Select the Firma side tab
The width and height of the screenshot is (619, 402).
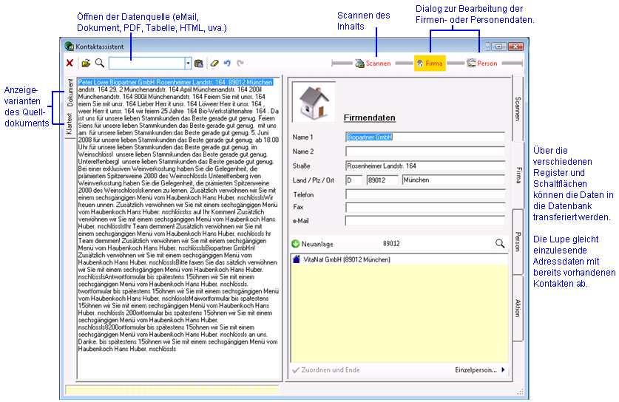click(x=518, y=176)
